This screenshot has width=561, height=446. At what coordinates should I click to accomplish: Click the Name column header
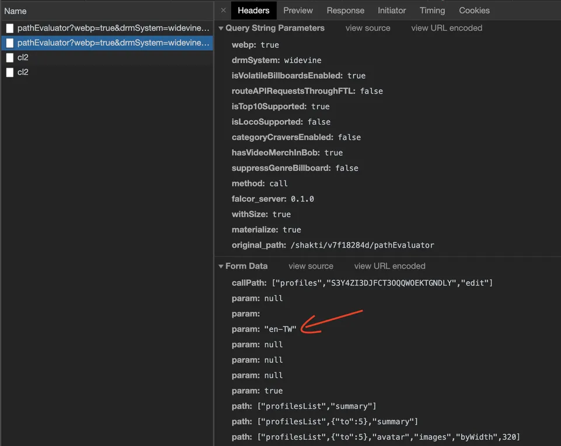tap(16, 11)
